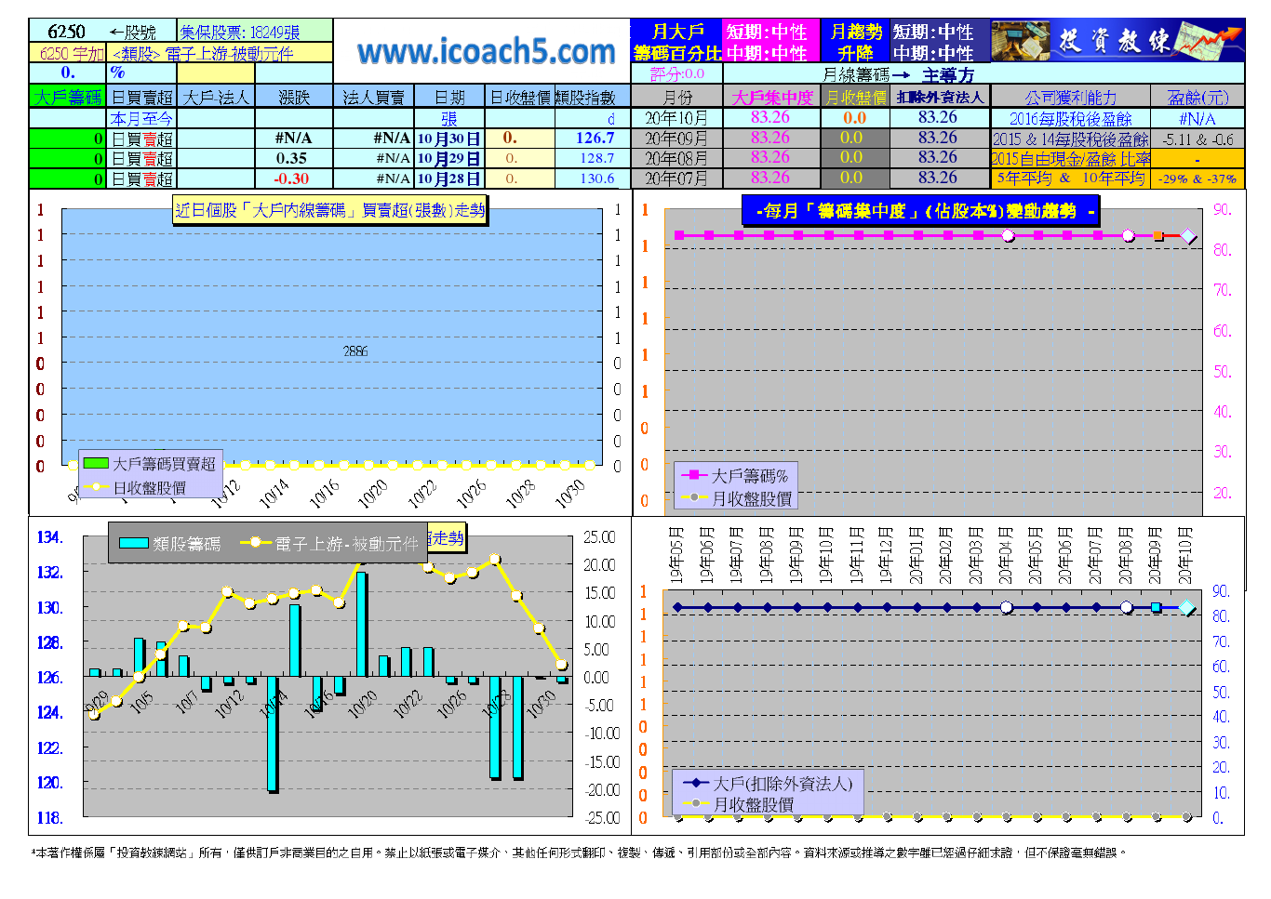The image size is (1271, 899).
Task: Click the 公司獲利能力 header cell
Action: click(1070, 97)
